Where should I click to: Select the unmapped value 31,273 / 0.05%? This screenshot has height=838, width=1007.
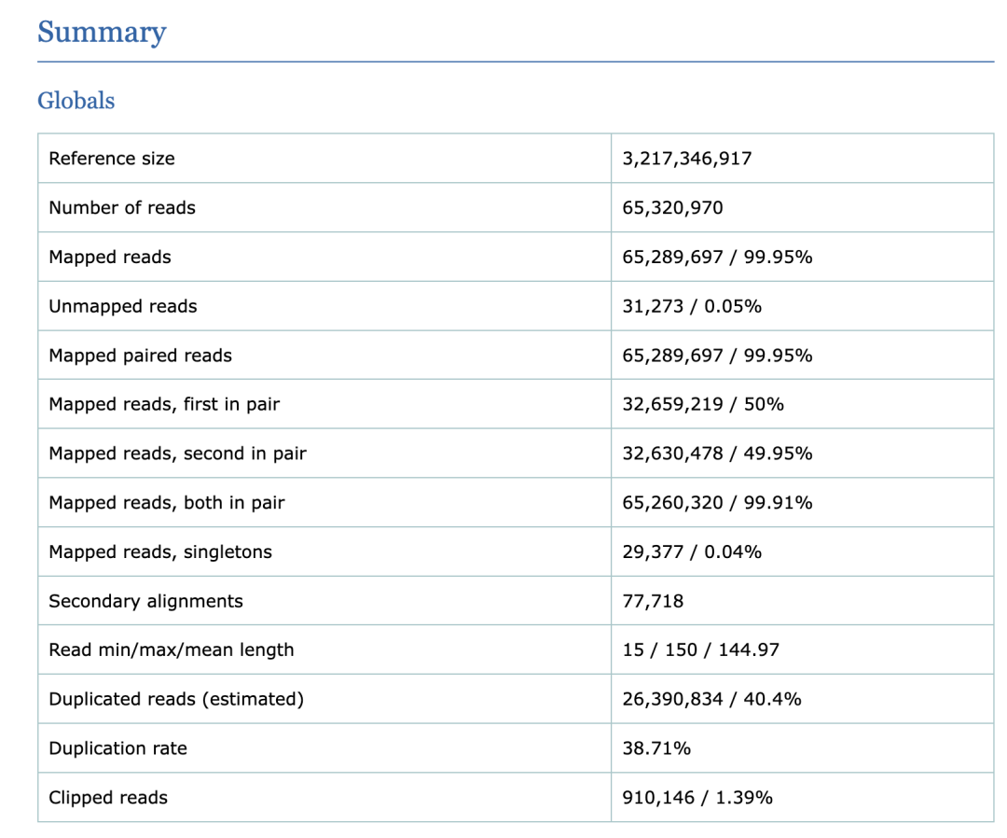pos(692,306)
